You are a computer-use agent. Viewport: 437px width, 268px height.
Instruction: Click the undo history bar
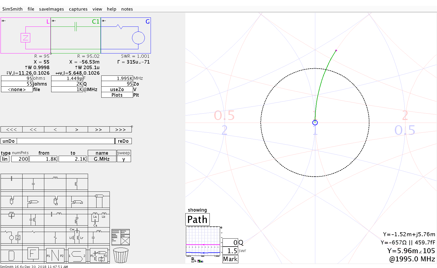(66, 141)
